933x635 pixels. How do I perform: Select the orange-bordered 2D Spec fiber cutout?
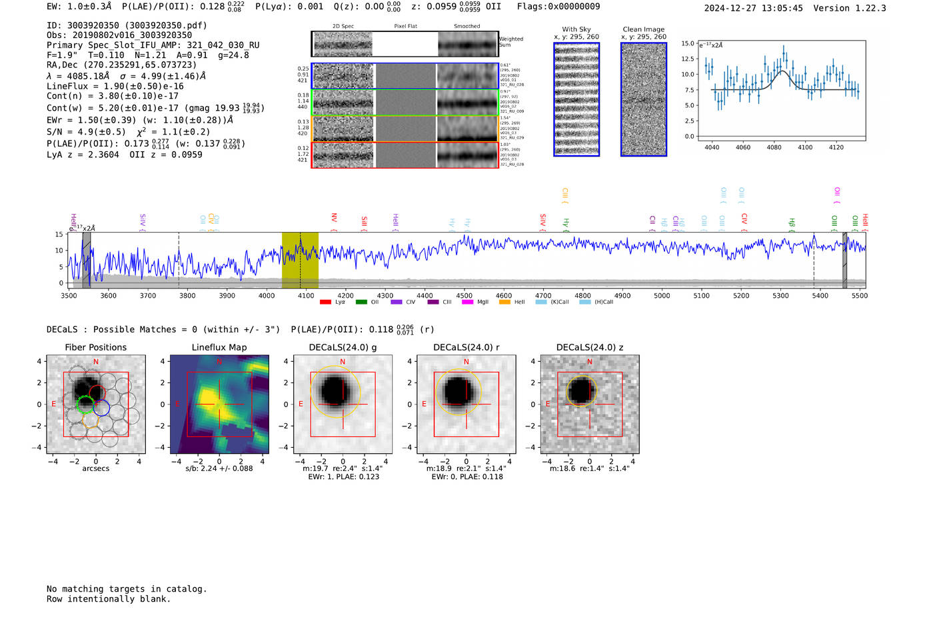[x=343, y=129]
